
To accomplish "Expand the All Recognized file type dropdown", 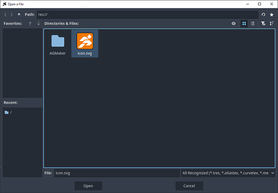I will point(228,173).
